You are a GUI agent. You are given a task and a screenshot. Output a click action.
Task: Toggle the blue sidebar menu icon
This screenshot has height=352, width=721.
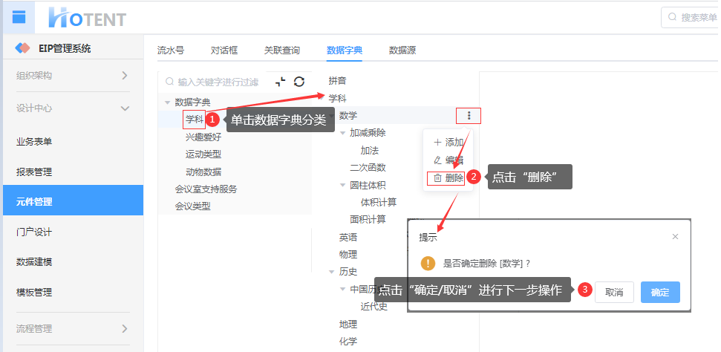tap(19, 18)
